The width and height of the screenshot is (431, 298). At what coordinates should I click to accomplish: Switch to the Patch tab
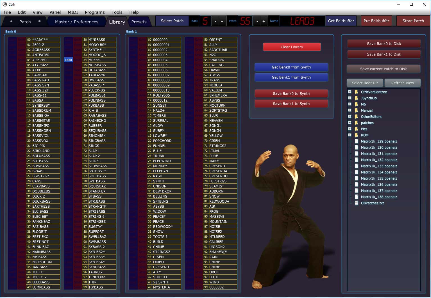click(25, 22)
